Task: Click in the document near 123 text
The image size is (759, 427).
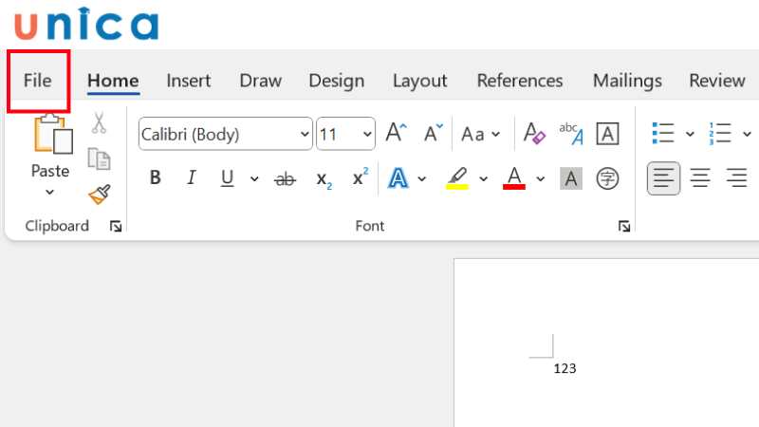Action: click(565, 368)
